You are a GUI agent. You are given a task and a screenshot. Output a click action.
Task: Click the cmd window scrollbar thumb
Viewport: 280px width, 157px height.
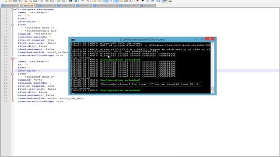[x=212, y=89]
